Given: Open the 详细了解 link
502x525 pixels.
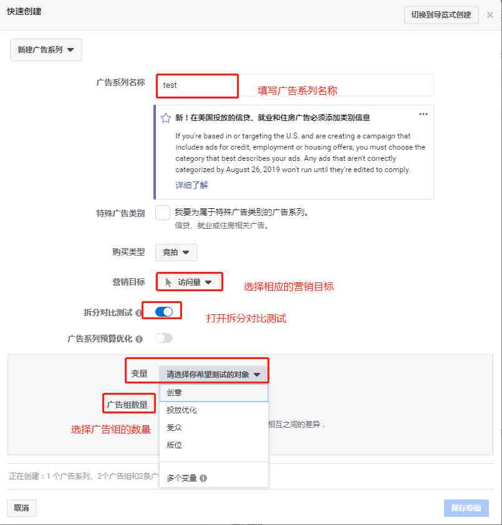Looking at the screenshot, I should point(191,185).
